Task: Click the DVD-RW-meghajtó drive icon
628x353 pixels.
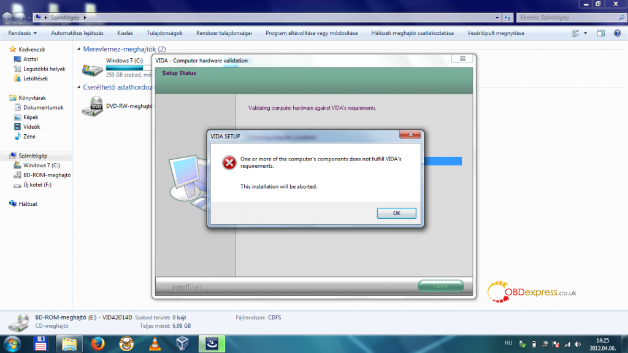Action: click(x=93, y=107)
